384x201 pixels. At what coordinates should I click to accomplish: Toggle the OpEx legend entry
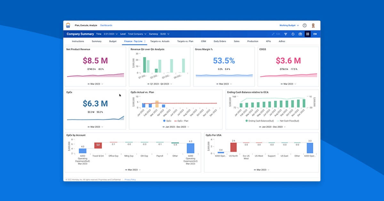(x=168, y=121)
